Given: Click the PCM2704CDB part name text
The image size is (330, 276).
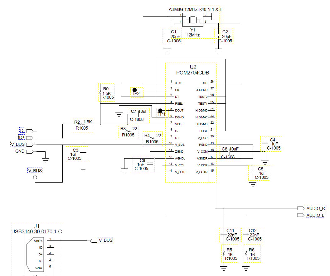Looking at the screenshot, I should (x=192, y=73).
